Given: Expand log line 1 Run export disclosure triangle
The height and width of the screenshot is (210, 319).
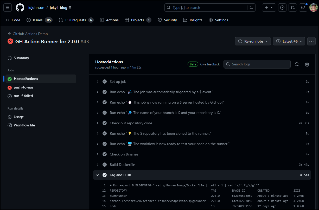Looking at the screenshot, I should [111, 185].
